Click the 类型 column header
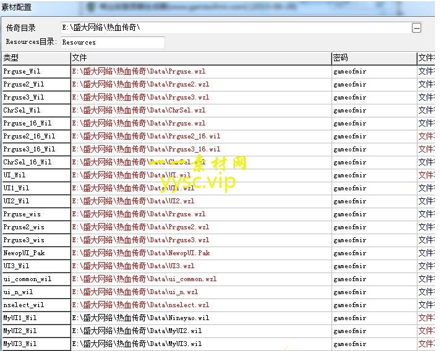 tap(35, 57)
